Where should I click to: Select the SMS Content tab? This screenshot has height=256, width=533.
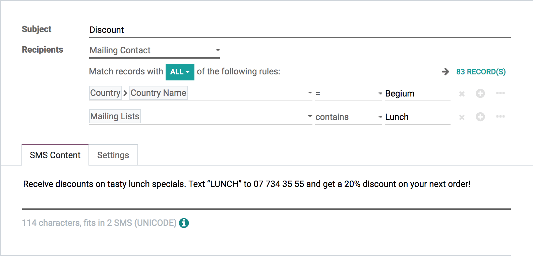pos(55,155)
